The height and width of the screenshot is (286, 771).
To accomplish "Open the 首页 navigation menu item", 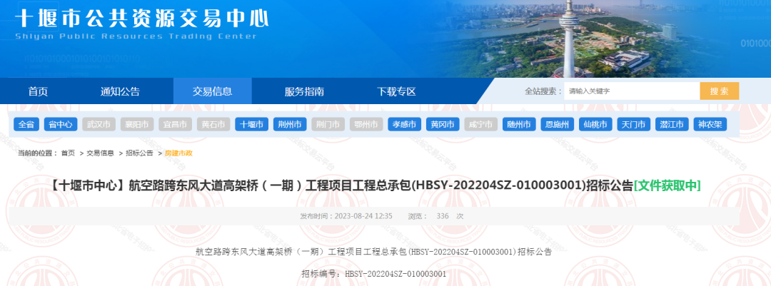I will [x=38, y=91].
